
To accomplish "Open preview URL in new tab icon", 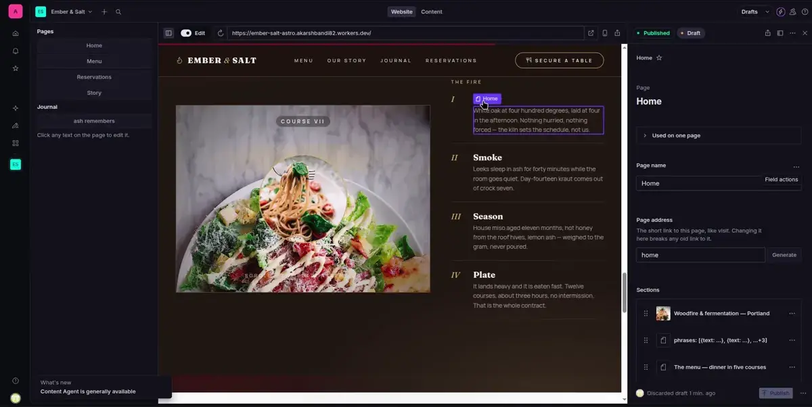I will (x=591, y=33).
